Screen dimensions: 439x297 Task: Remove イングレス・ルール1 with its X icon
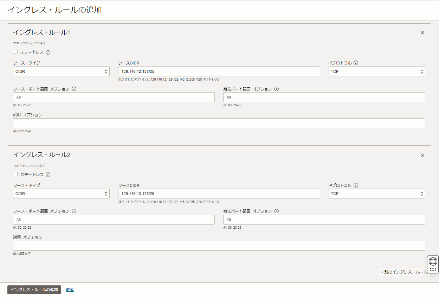pos(422,33)
